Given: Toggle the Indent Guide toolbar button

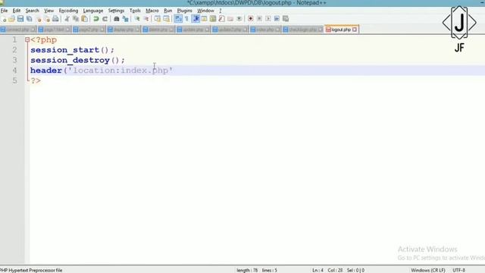Looking at the screenshot, I should point(196,19).
